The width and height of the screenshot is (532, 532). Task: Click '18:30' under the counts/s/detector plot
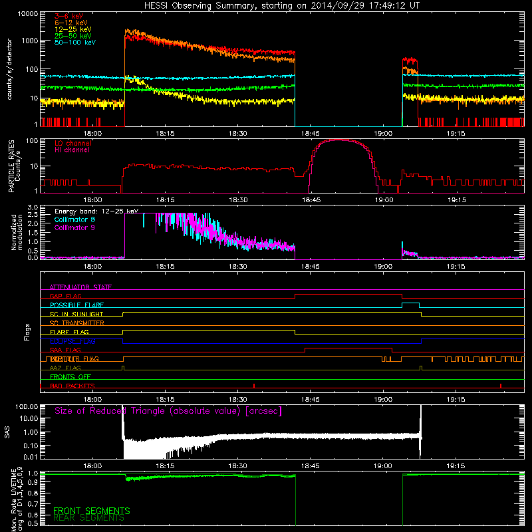(238, 134)
